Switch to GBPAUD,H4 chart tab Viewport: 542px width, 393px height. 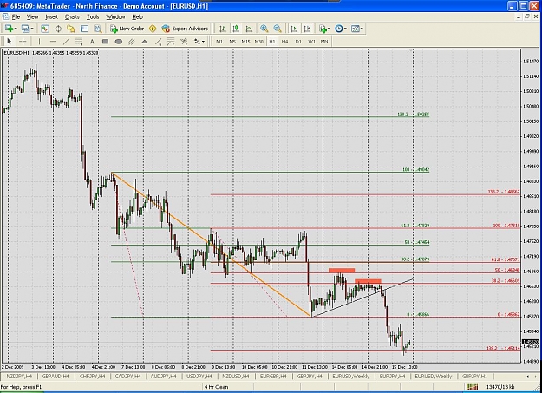(x=56, y=376)
